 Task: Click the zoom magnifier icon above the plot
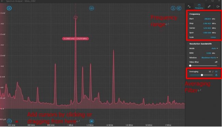tap(173, 8)
